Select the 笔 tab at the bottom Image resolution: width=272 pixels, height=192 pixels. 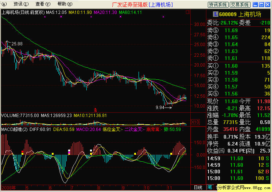(x=210, y=187)
